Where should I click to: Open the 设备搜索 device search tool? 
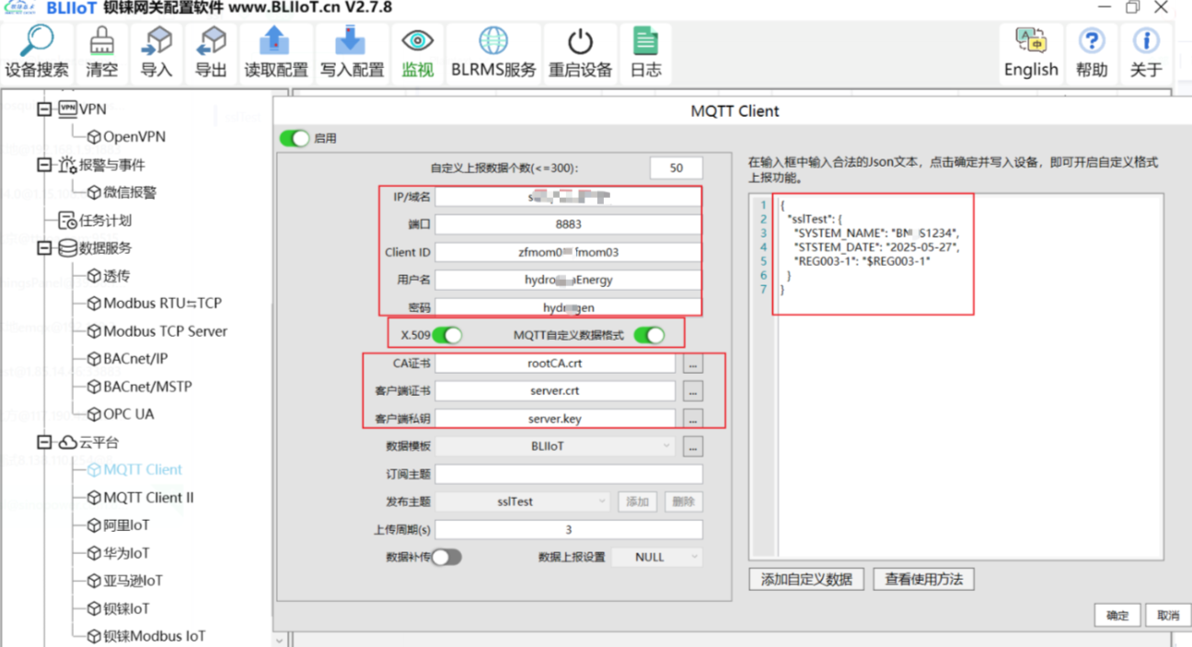pyautogui.click(x=37, y=52)
